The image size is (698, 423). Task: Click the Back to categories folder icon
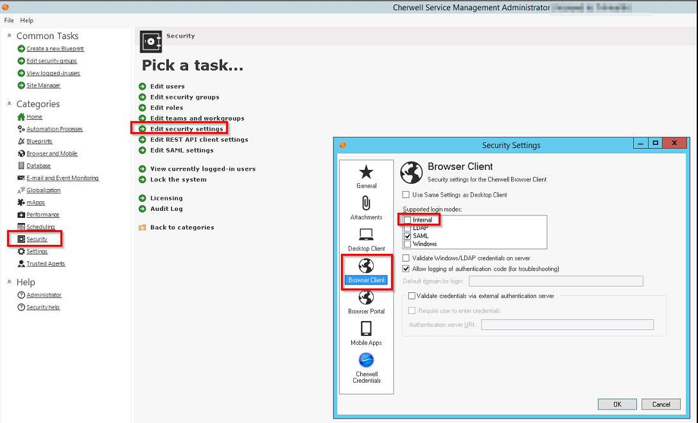pos(143,228)
